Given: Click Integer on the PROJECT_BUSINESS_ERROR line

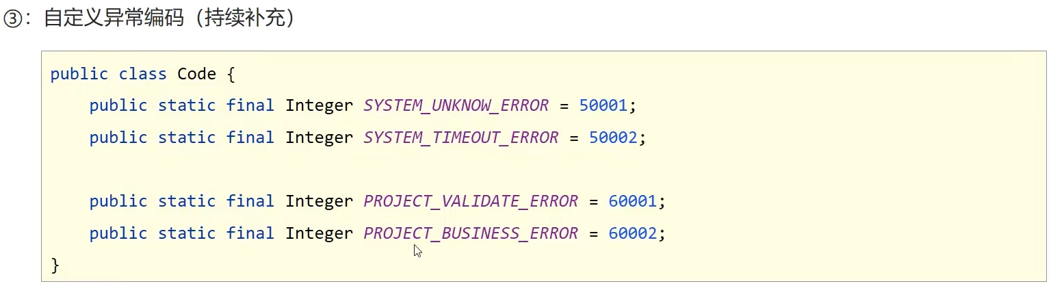Looking at the screenshot, I should (319, 233).
